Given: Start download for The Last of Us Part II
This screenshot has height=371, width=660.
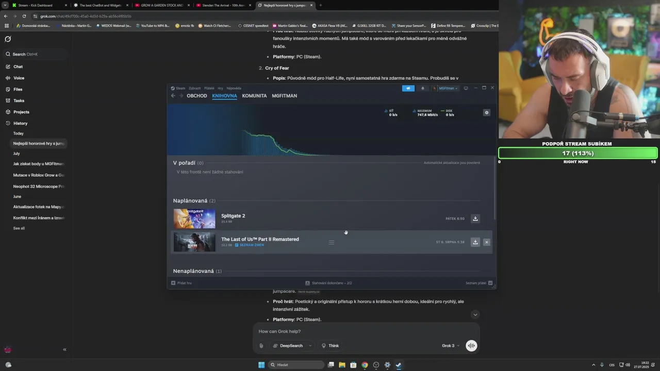Looking at the screenshot, I should point(475,242).
